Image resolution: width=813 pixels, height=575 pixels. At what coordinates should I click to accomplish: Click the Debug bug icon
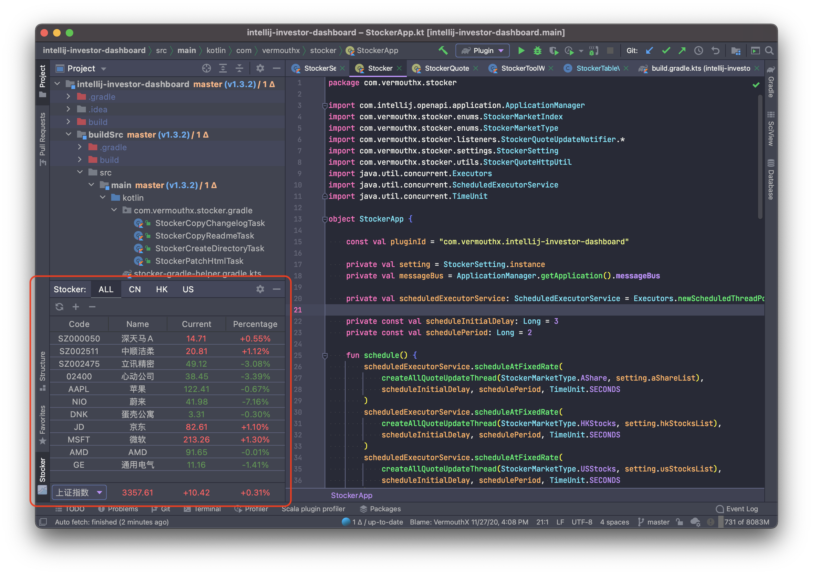pyautogui.click(x=537, y=50)
